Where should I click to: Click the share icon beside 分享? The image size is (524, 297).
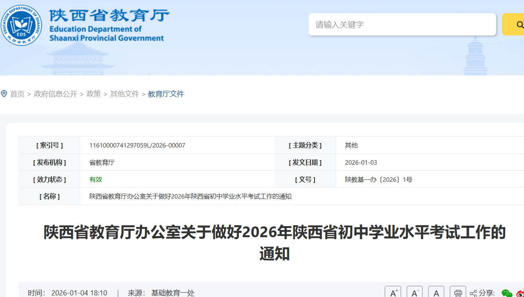coord(473,293)
